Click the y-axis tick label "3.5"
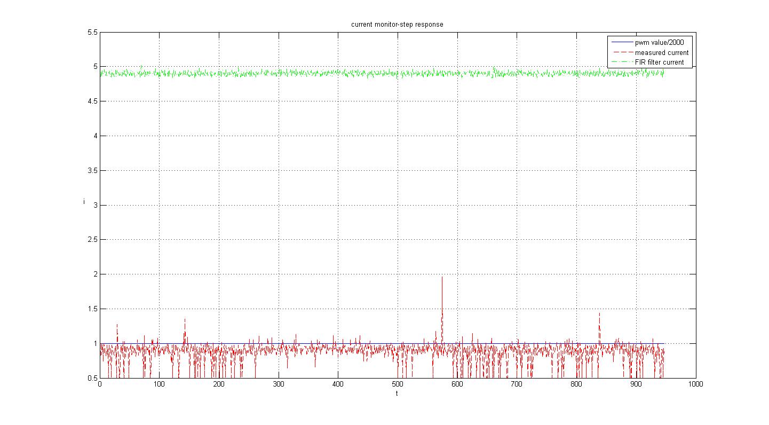 [x=93, y=171]
